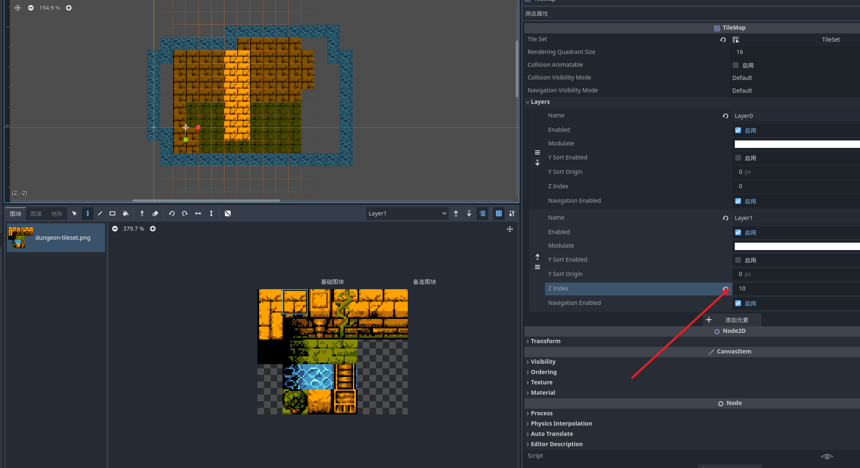
Task: Expand the Ordering section
Action: pyautogui.click(x=543, y=372)
